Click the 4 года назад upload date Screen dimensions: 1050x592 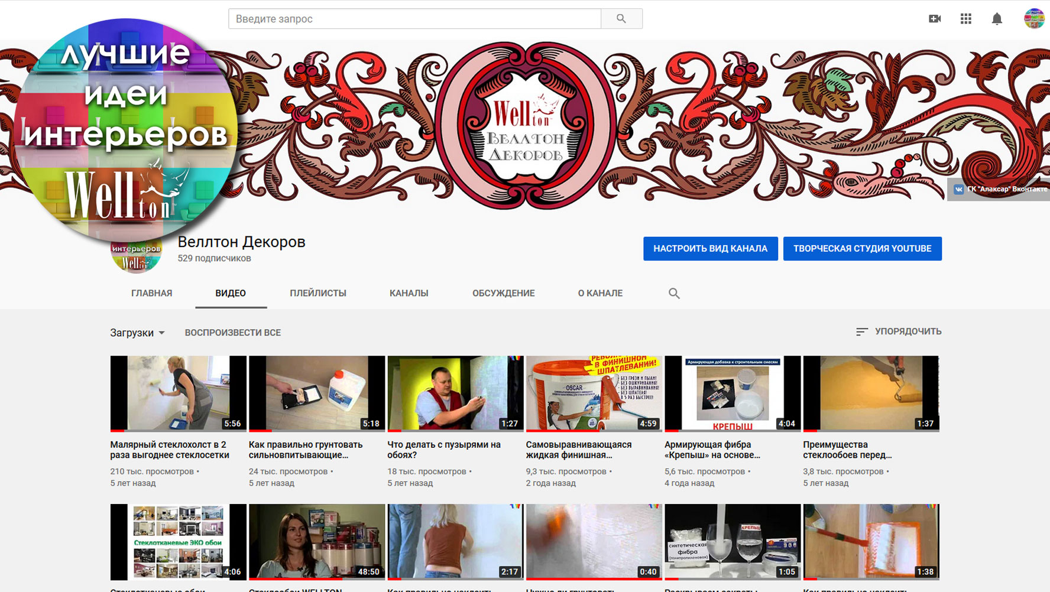[689, 483]
